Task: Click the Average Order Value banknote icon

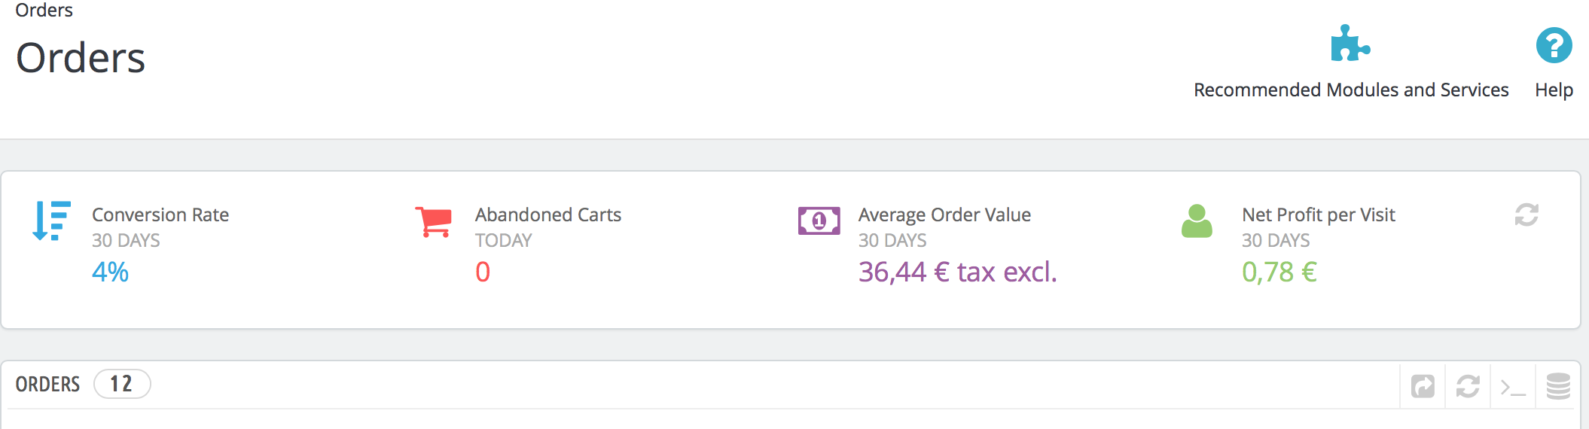Action: [x=819, y=221]
